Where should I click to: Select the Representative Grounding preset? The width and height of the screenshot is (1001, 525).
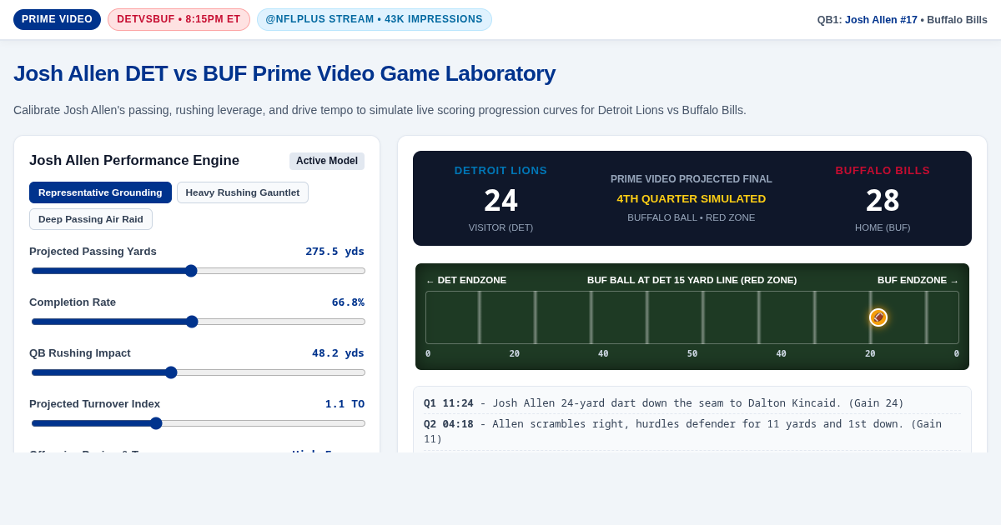coord(100,192)
